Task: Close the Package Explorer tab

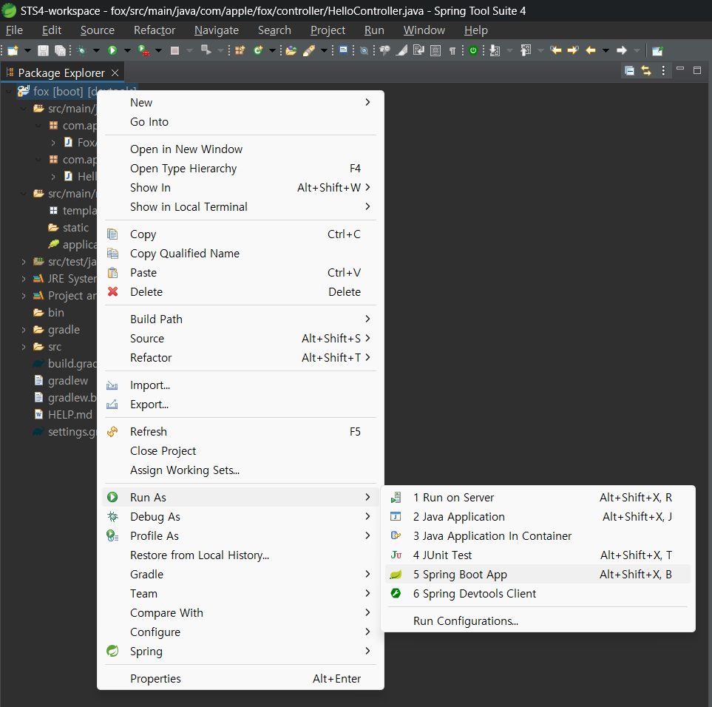Action: pyautogui.click(x=115, y=72)
